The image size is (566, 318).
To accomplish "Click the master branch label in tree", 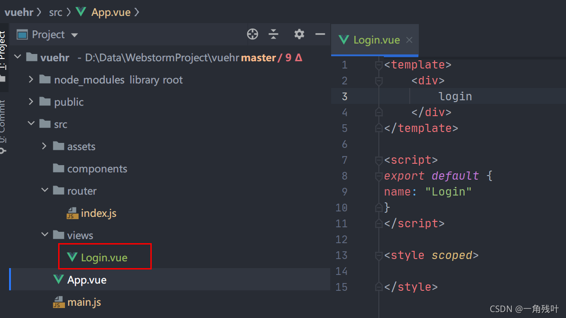I will coord(258,58).
